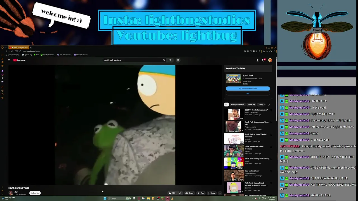The width and height of the screenshot is (358, 201).
Task: Dislike the video
Action: click(x=180, y=193)
